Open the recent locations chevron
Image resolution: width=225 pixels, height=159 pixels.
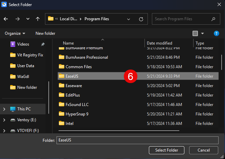tap(28, 19)
